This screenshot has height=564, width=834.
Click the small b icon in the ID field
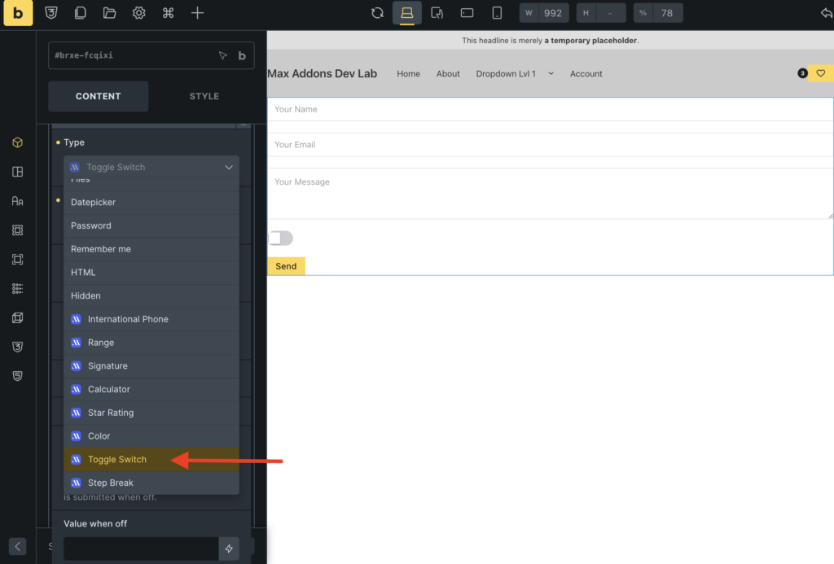pos(242,55)
